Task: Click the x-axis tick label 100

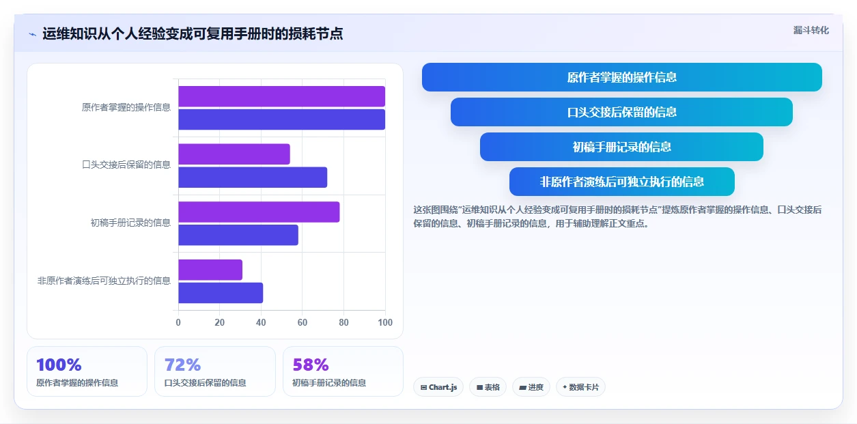Action: point(385,322)
